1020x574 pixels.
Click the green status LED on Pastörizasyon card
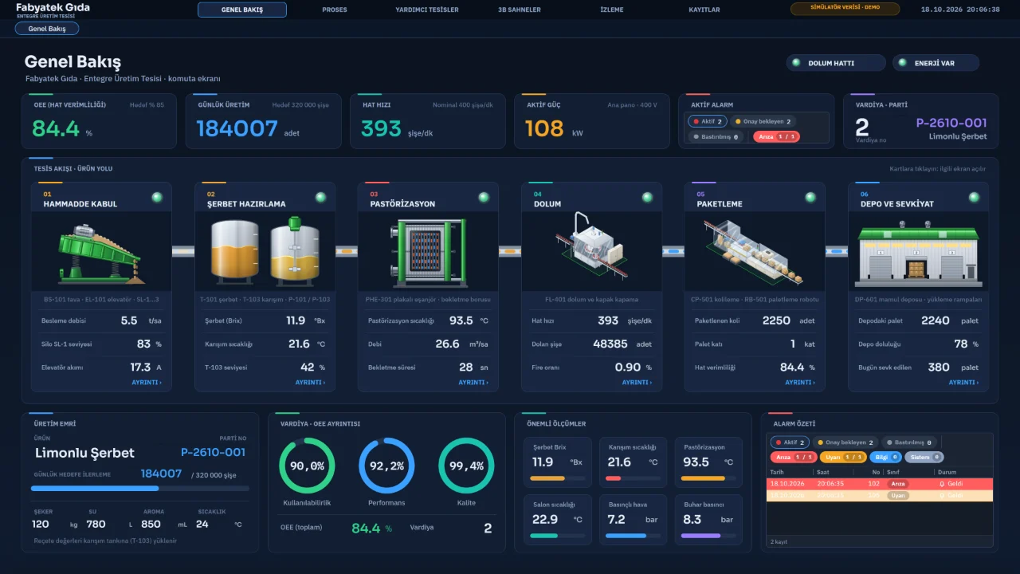point(484,197)
